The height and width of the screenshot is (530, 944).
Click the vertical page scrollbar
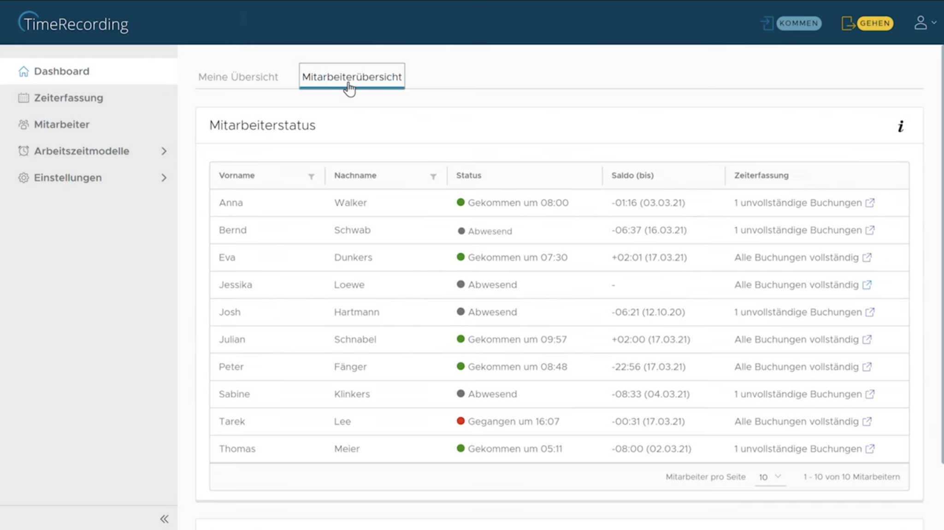click(942, 253)
